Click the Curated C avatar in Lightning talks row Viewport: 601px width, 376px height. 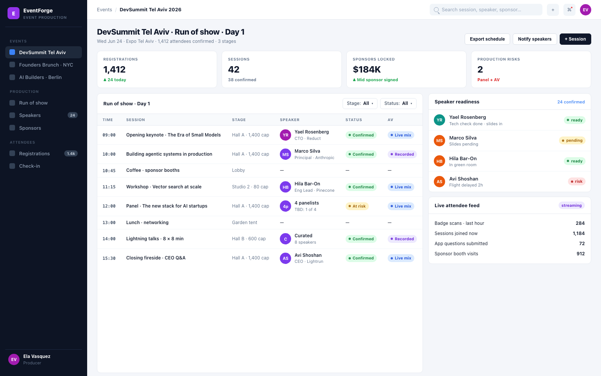coord(285,239)
